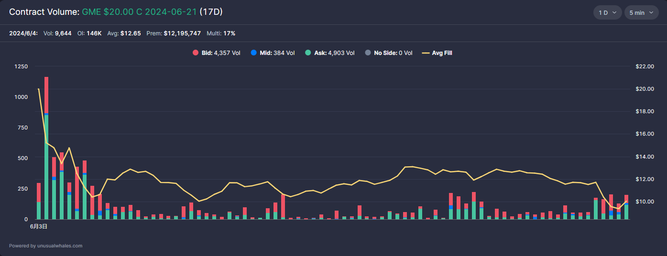This screenshot has height=256, width=667.
Task: Click the red Bid legend dot
Action: pos(196,53)
